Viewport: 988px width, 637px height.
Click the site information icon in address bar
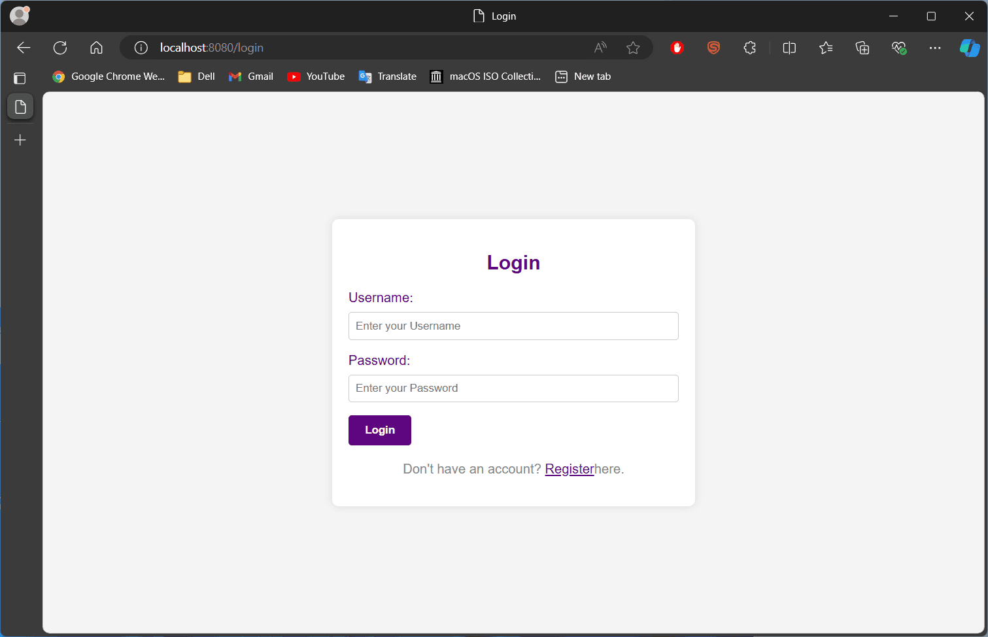click(141, 47)
